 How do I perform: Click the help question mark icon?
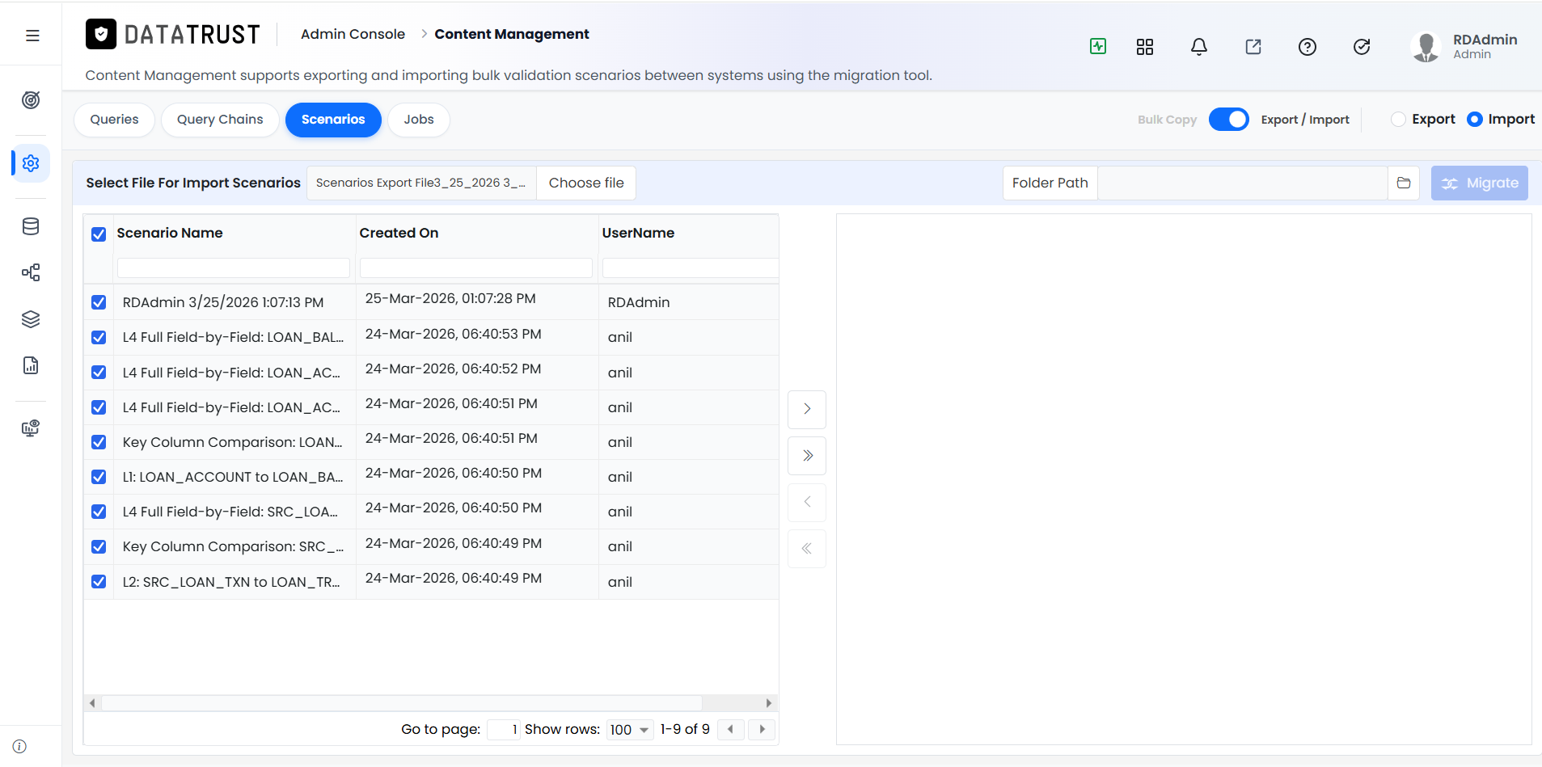coord(1308,47)
